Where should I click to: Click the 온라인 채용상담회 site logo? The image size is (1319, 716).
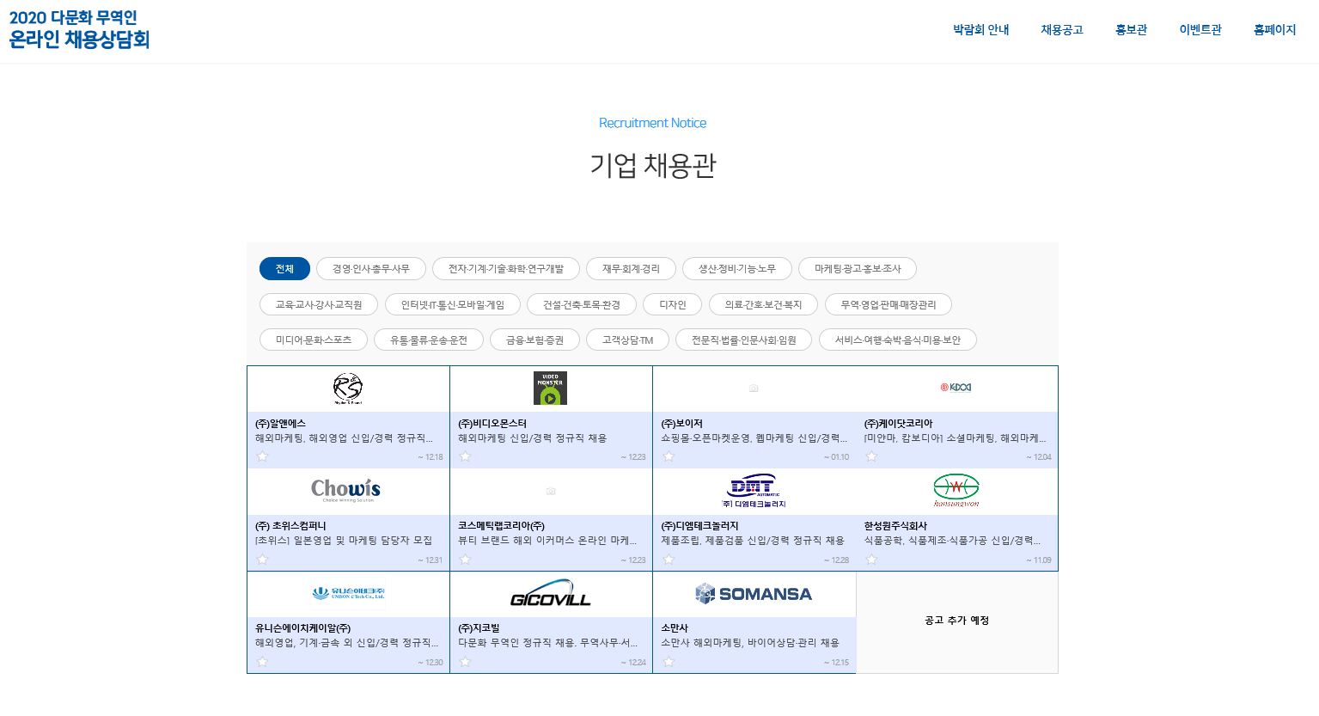79,29
